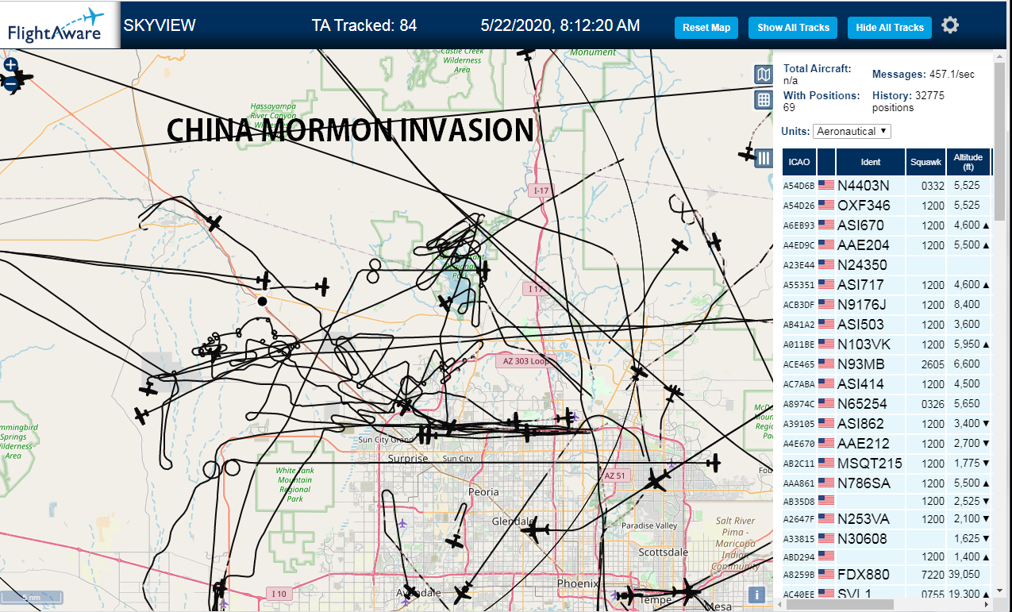Sort table by Squawk column
The image size is (1012, 612).
tap(926, 162)
